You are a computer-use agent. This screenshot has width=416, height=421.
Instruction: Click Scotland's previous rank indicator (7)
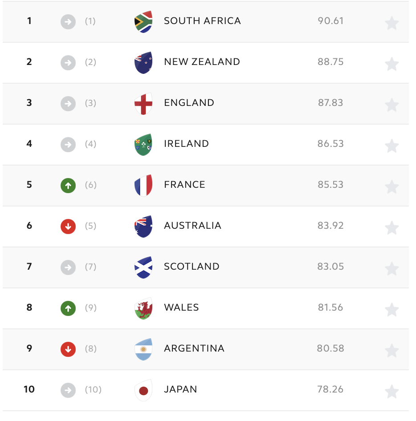[90, 267]
